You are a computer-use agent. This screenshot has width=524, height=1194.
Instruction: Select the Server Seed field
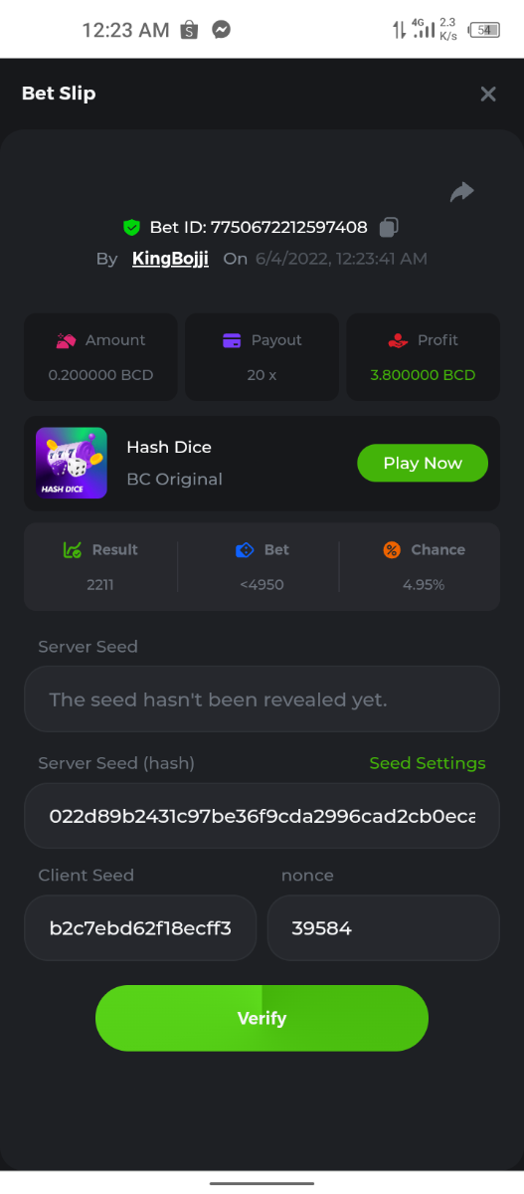pos(262,698)
